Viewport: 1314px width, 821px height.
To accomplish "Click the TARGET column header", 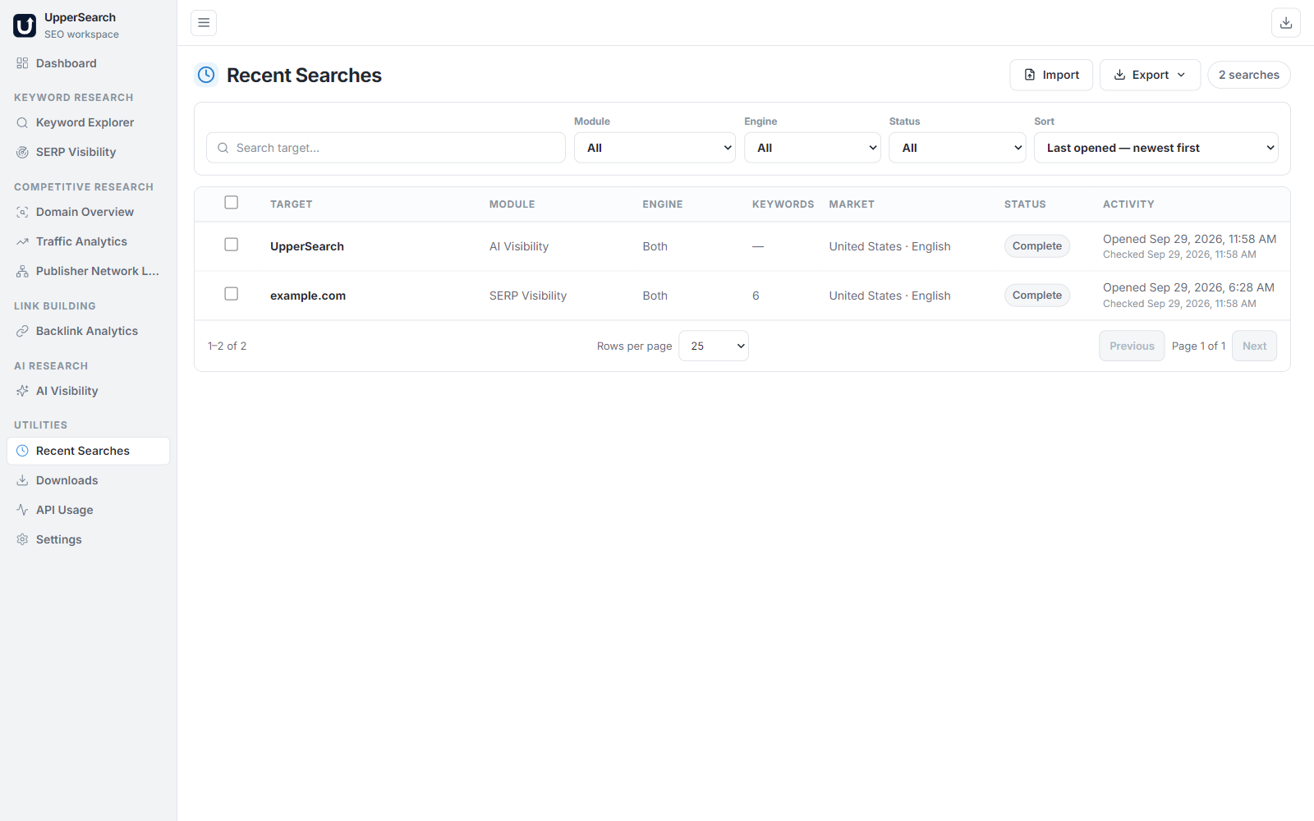I will 292,204.
